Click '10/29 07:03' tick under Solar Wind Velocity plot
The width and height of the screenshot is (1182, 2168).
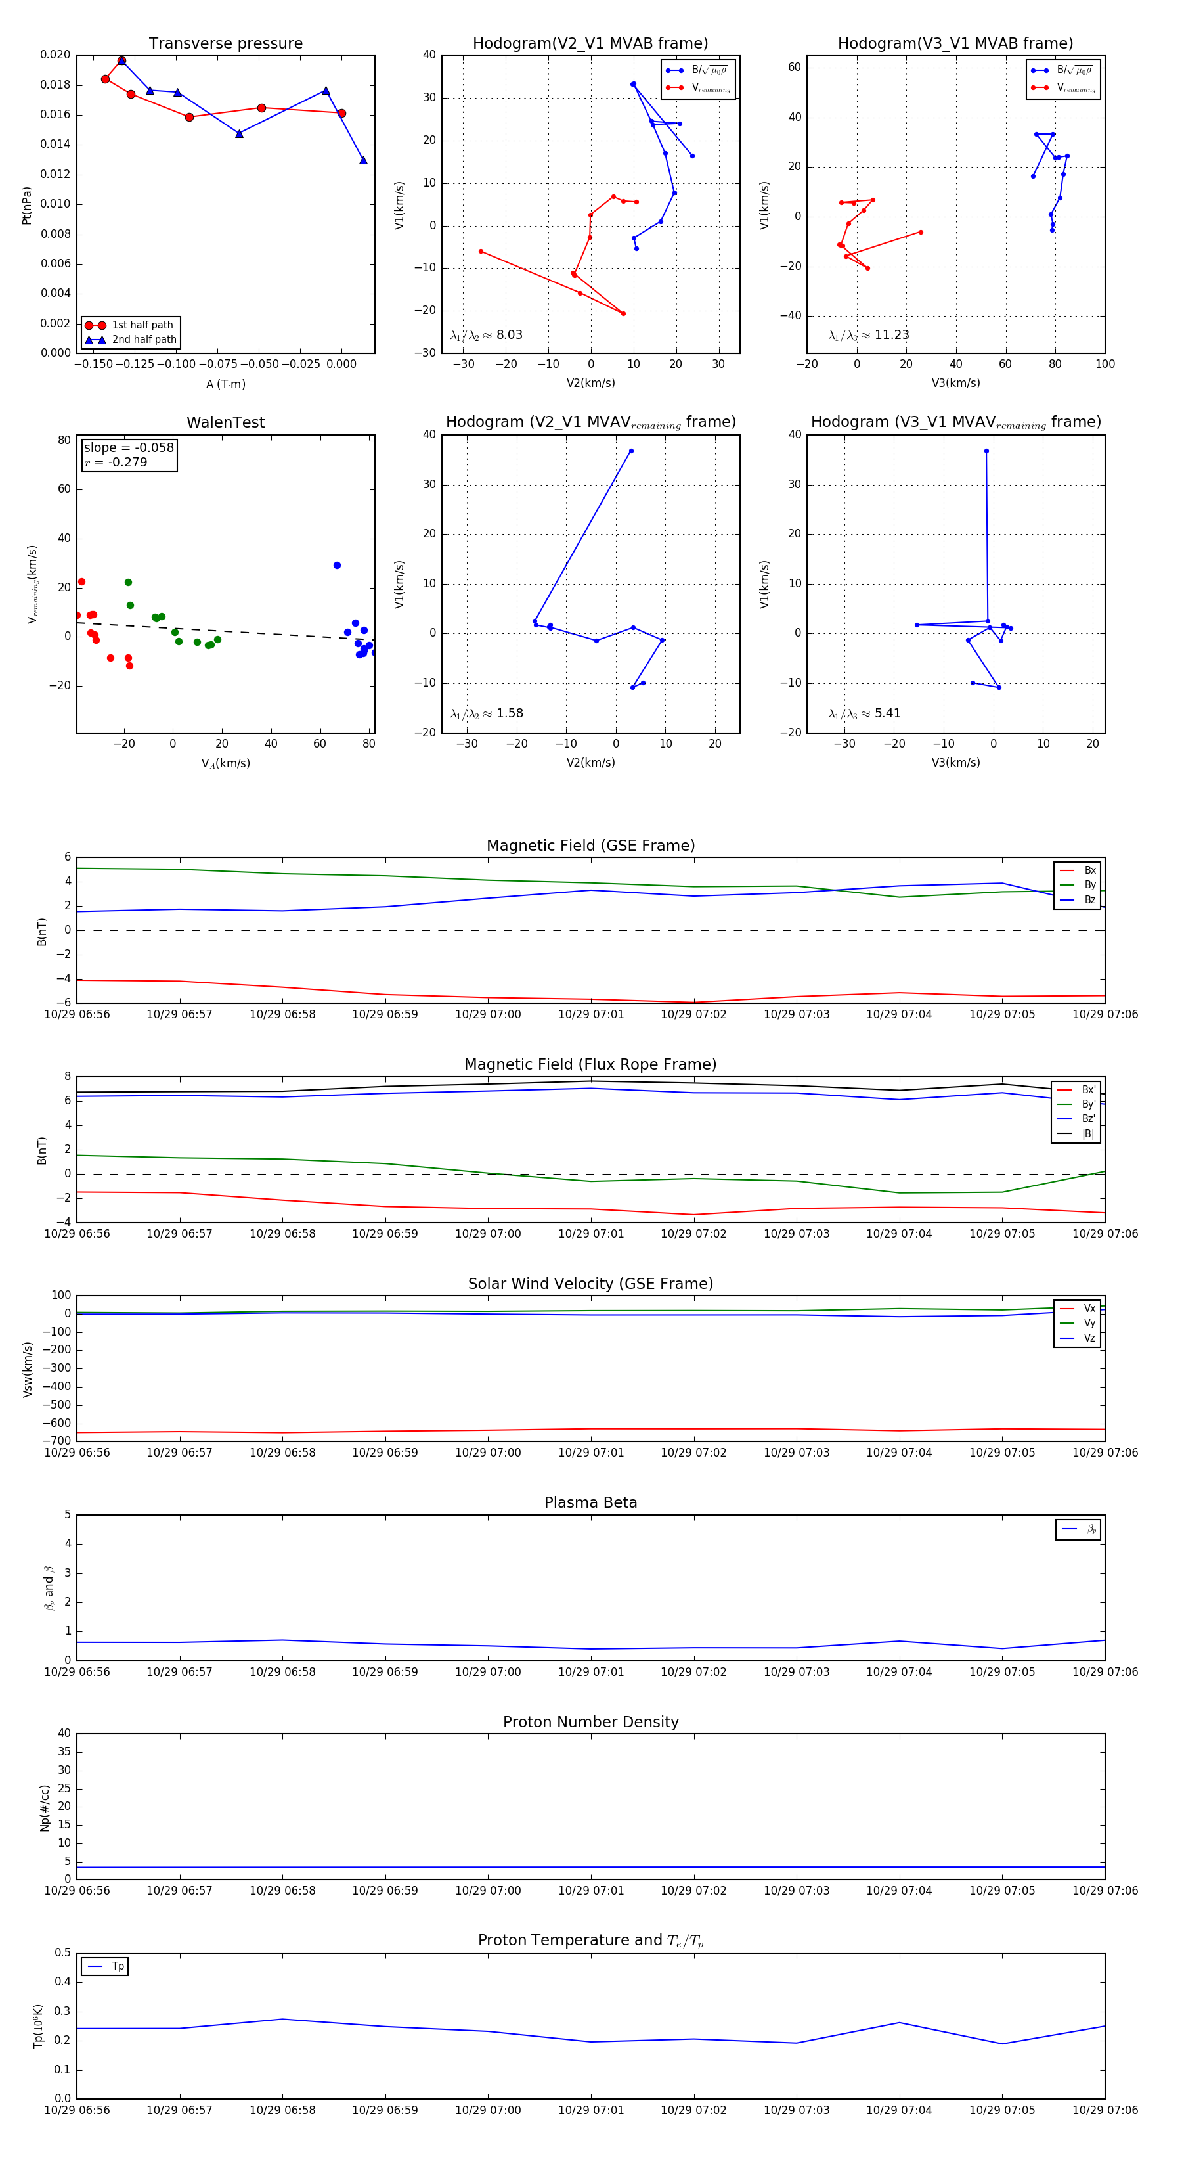pyautogui.click(x=796, y=1453)
